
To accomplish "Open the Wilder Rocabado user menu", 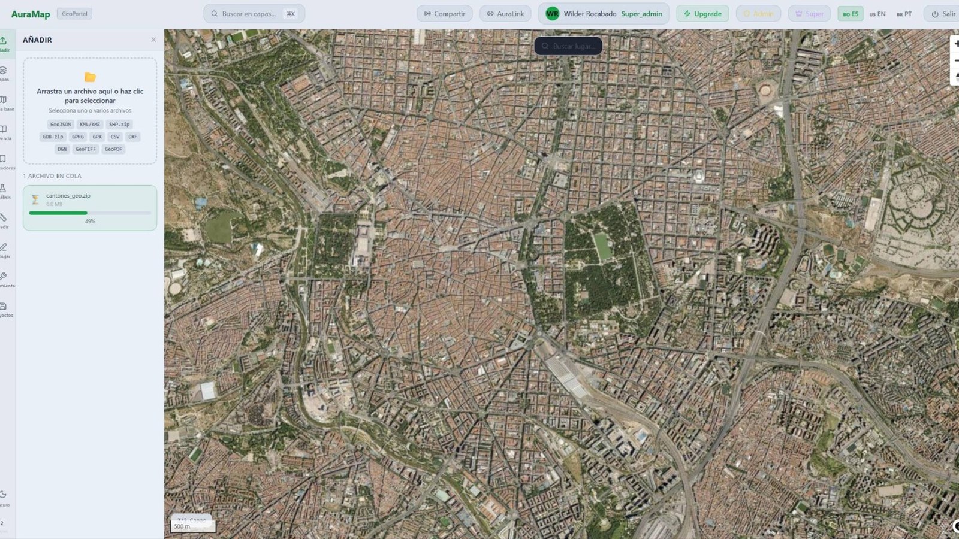I will point(604,14).
